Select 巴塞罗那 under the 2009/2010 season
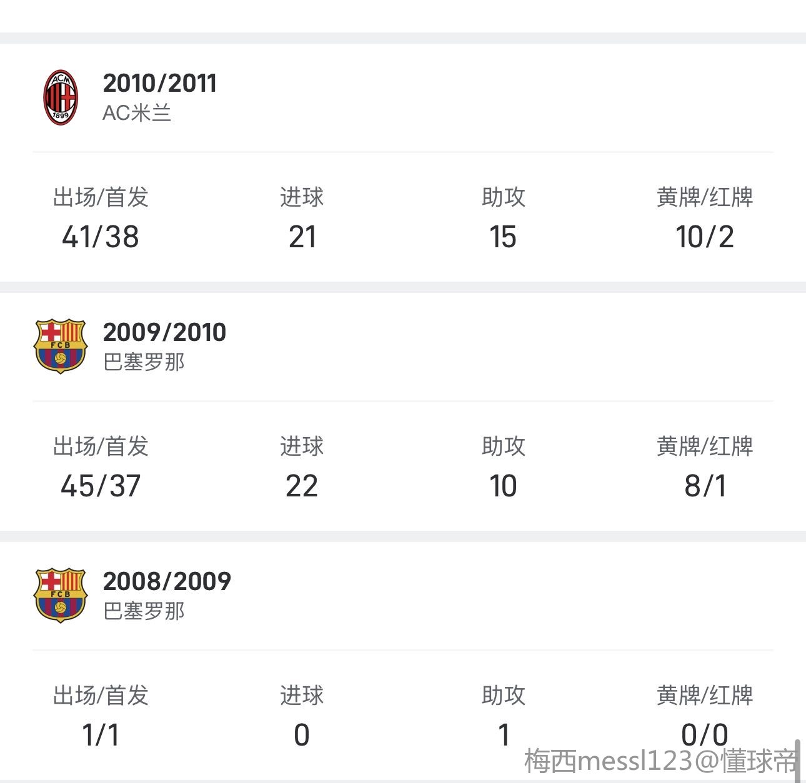 (144, 362)
